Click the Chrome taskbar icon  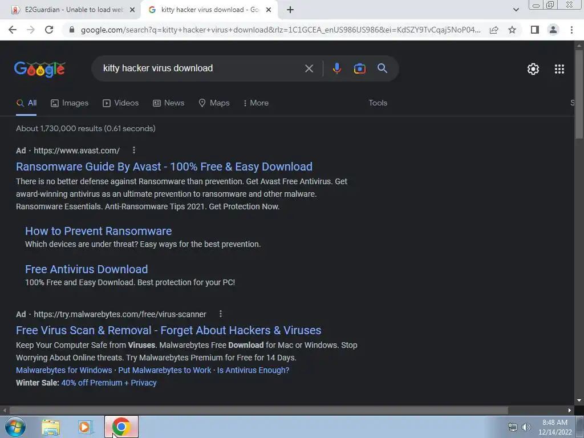coord(121,427)
